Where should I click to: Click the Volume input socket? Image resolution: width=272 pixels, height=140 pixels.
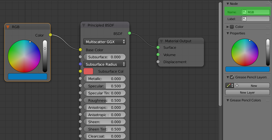tap(158, 55)
